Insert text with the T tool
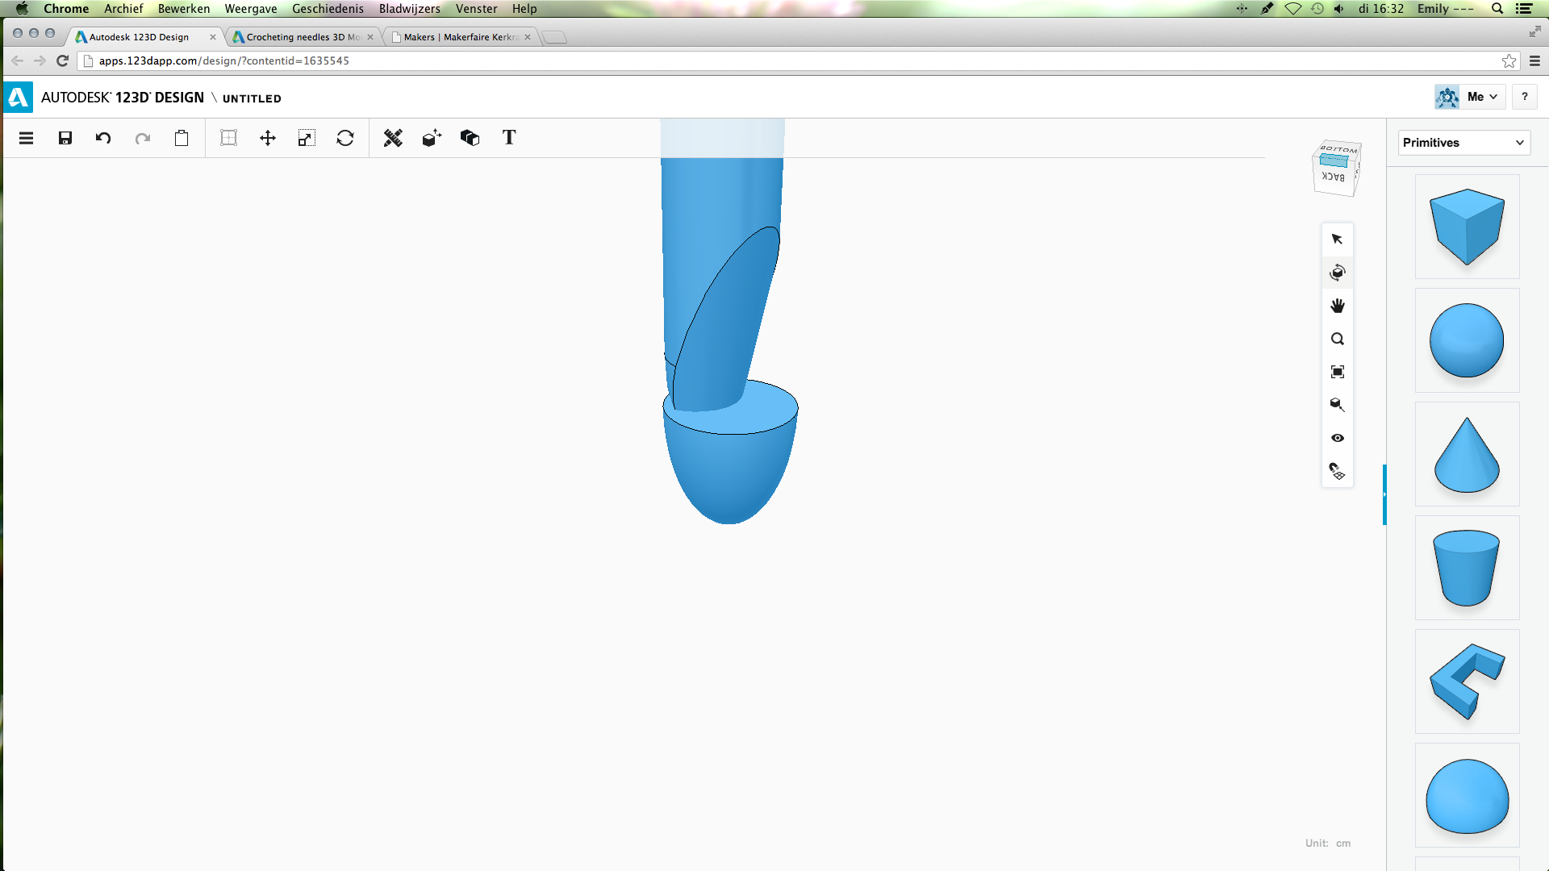This screenshot has height=871, width=1549. point(509,138)
